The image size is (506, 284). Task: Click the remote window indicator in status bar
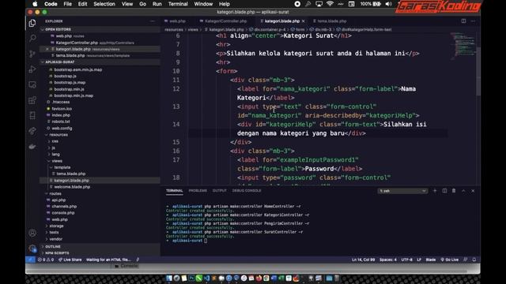tap(30, 260)
